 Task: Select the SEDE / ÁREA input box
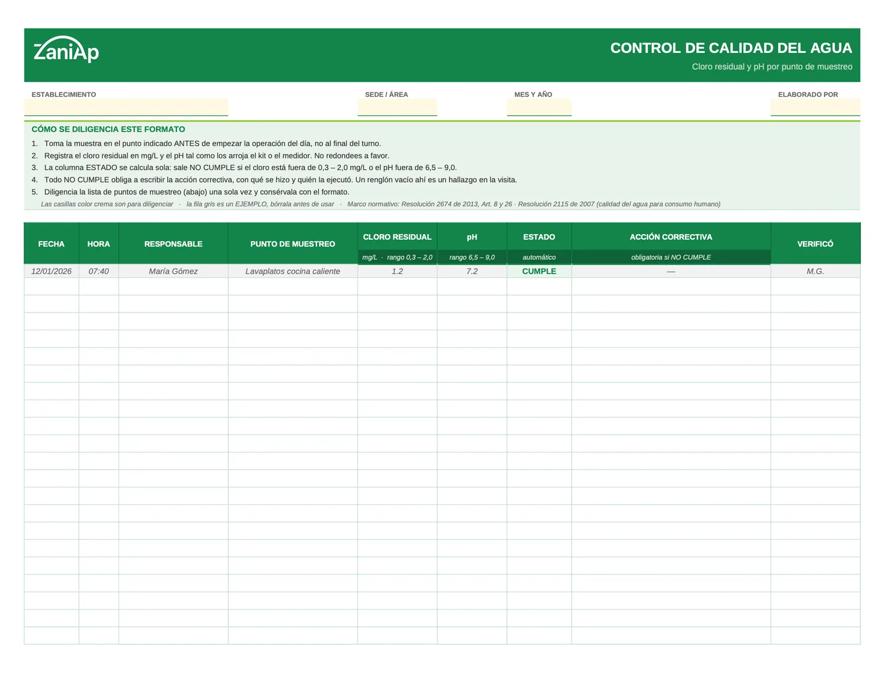point(397,107)
